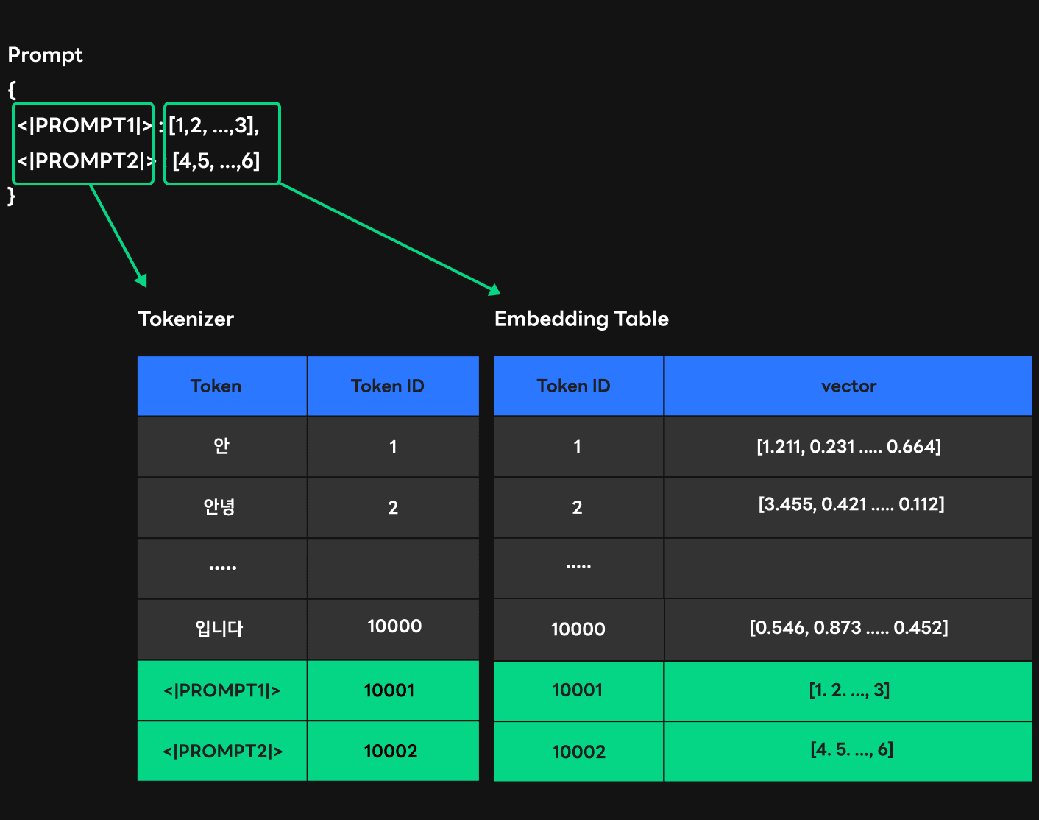Click Token ID "10000" in the Embedding Table

tap(578, 629)
